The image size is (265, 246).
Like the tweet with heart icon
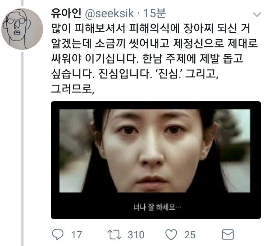point(171,235)
